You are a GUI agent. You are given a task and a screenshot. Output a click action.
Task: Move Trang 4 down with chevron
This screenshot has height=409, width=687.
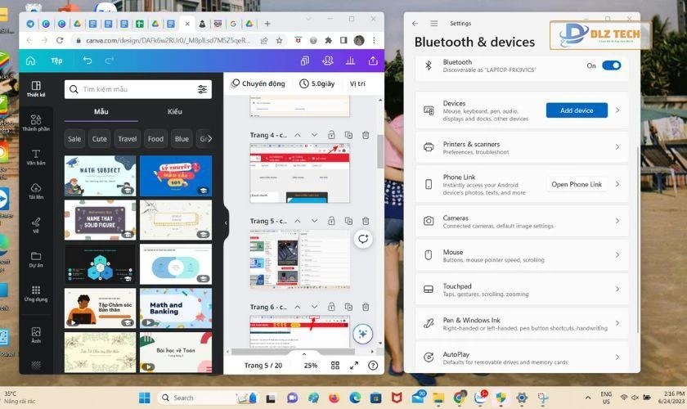pyautogui.click(x=314, y=135)
